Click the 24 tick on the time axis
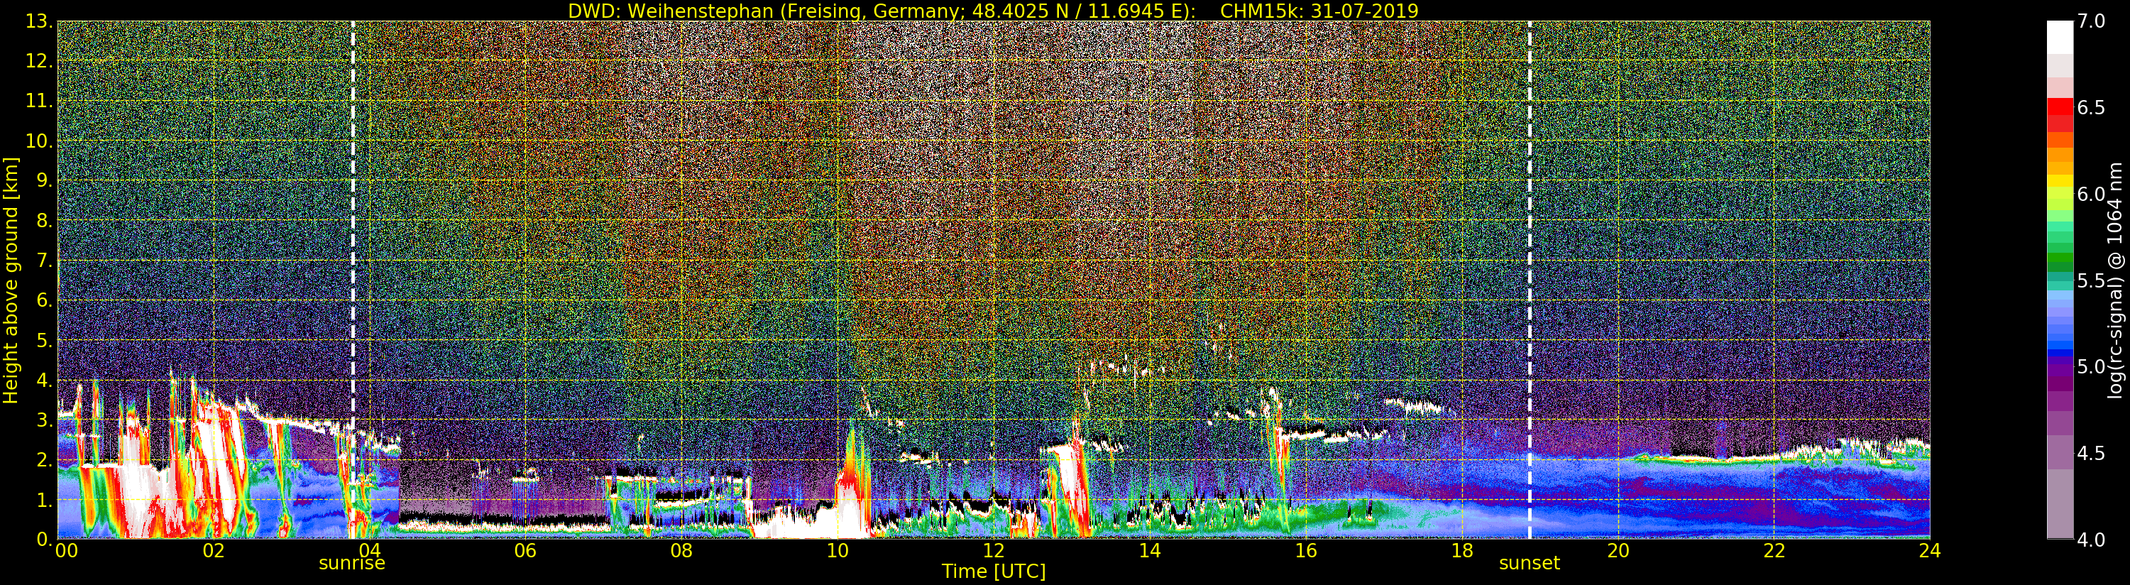The width and height of the screenshot is (2130, 585). (1929, 551)
